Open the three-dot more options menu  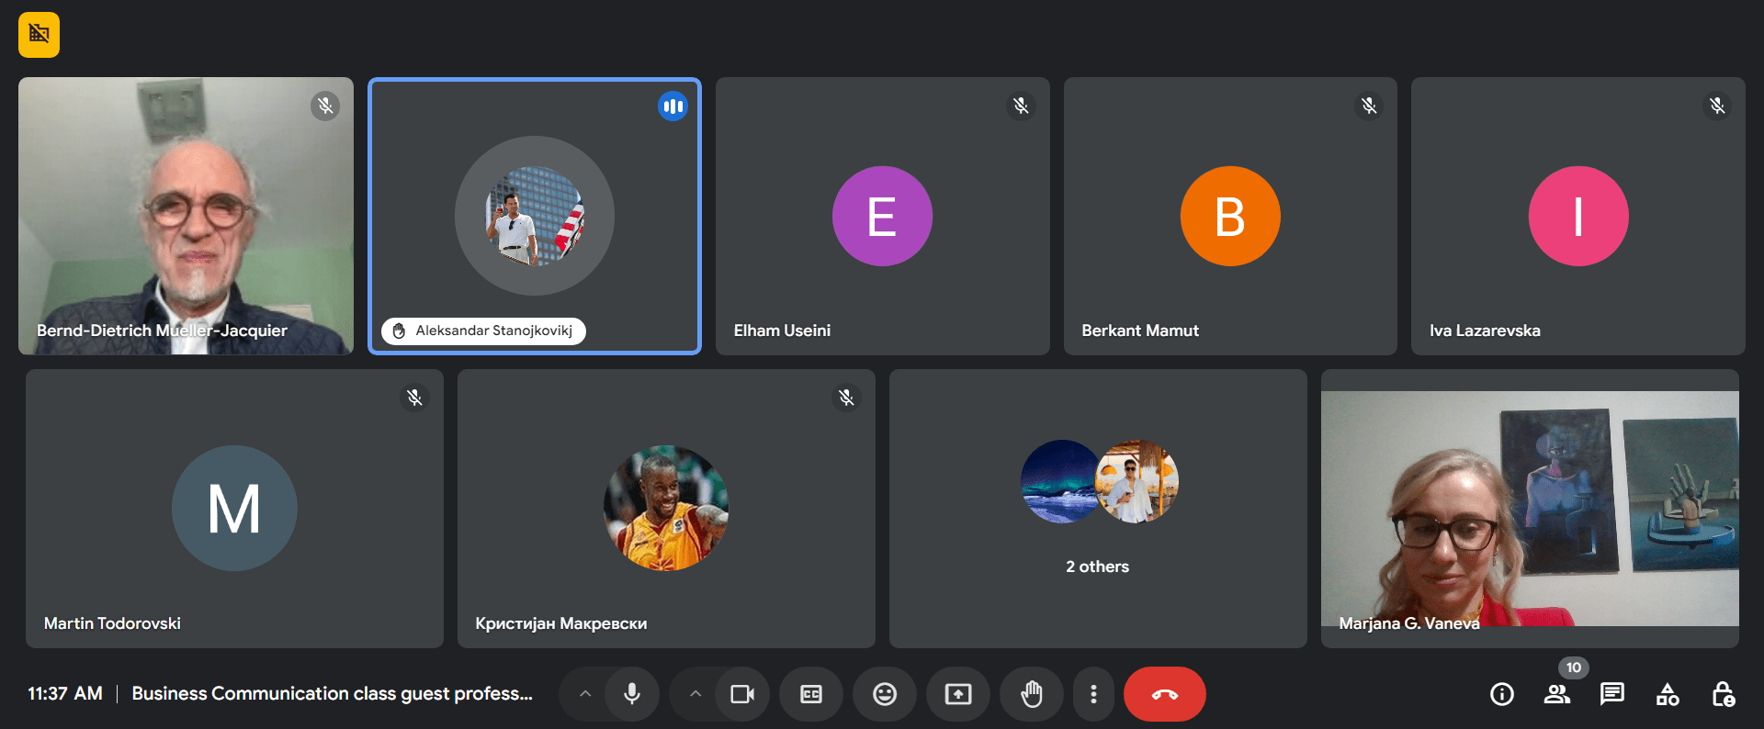click(x=1092, y=694)
